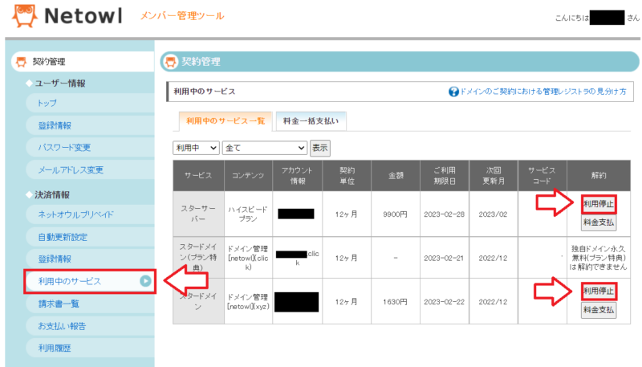
Task: Click the arrow icon beside 利用中のサービス
Action: 145,281
